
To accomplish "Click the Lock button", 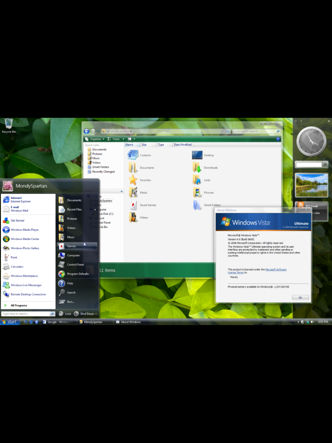I will (x=65, y=314).
